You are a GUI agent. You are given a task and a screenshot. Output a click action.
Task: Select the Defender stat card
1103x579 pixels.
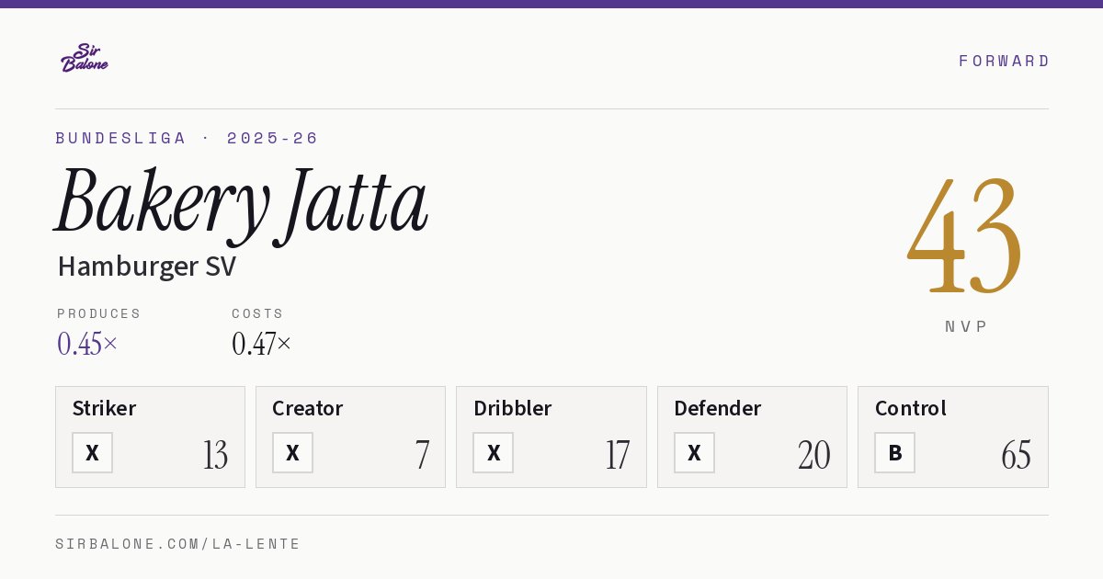[x=752, y=437]
